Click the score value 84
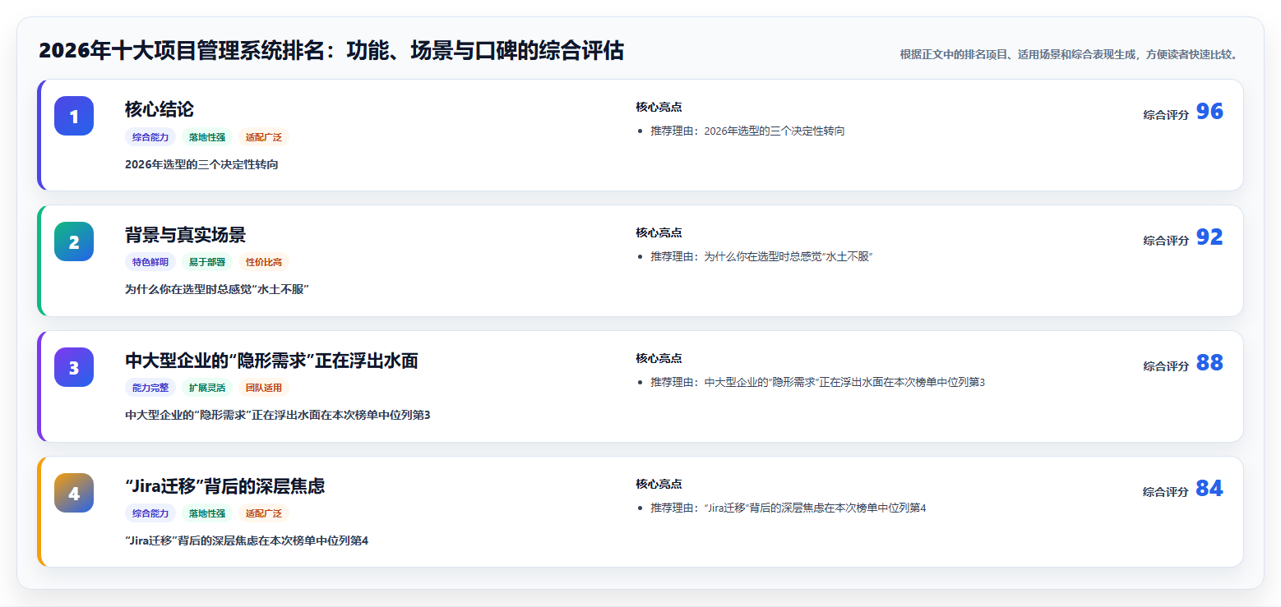Screen dimensions: 1281x607 coord(1209,489)
